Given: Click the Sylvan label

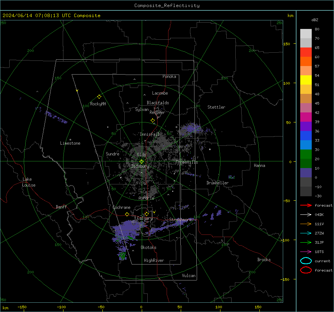Looking at the screenshot, I should (x=142, y=109).
